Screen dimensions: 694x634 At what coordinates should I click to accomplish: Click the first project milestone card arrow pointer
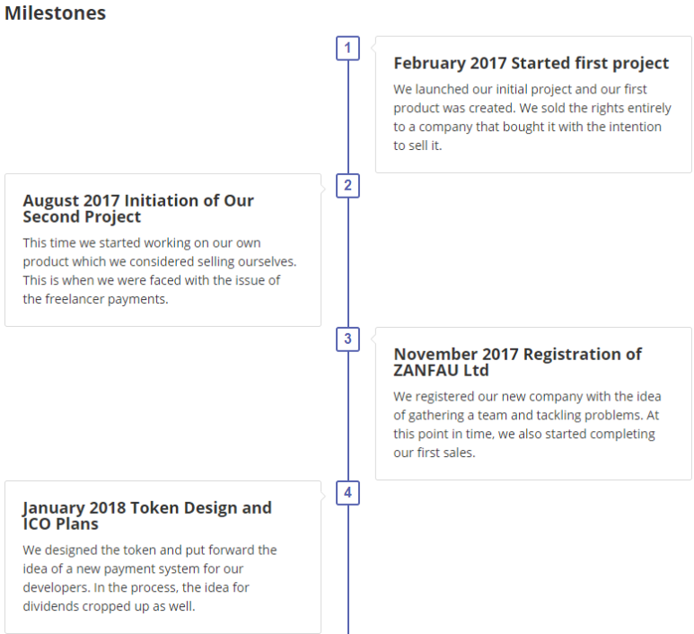(373, 46)
